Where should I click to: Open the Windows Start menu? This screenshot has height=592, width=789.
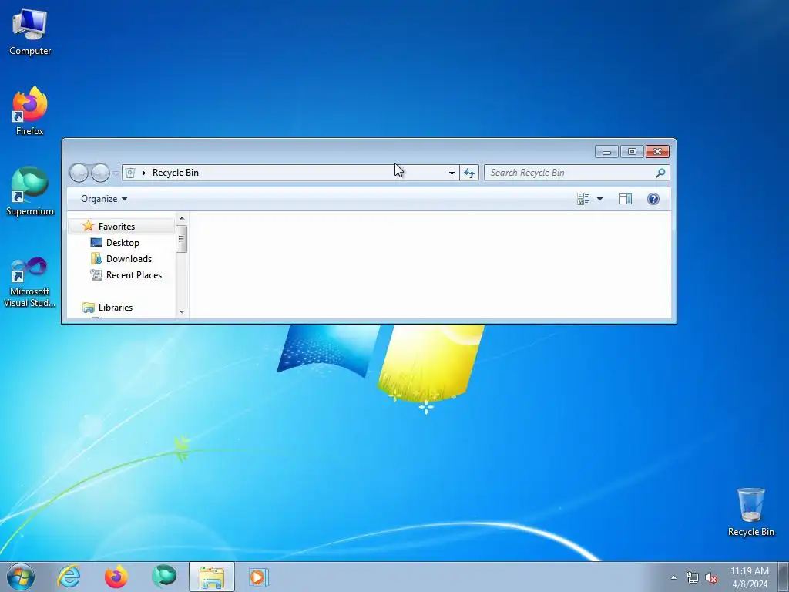pyautogui.click(x=21, y=577)
